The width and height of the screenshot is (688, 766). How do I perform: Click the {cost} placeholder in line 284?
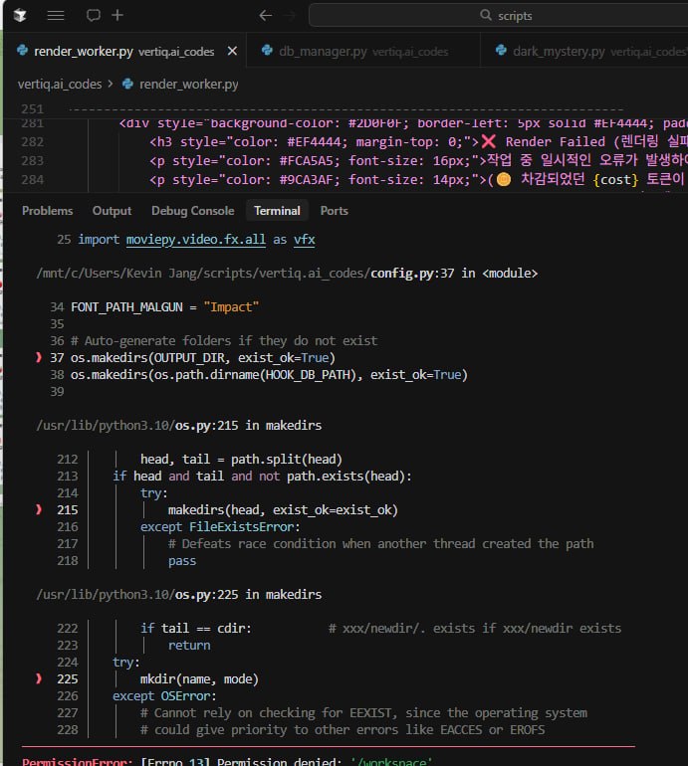tap(615, 180)
